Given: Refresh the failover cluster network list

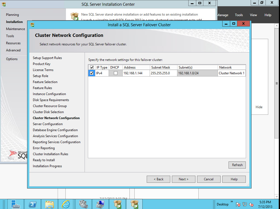Looking at the screenshot, I should click(x=237, y=165).
